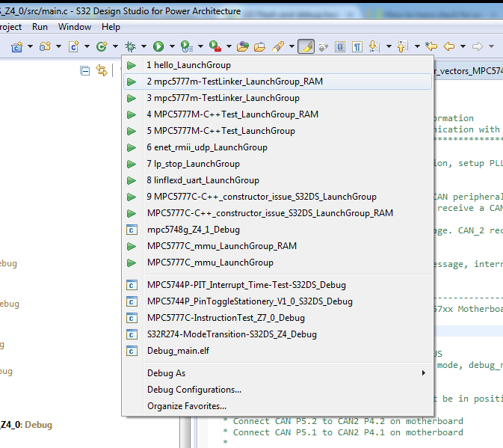Launch 2 mpc5777m-TestLinker_LaunchGroup_RAM
Image resolution: width=503 pixels, height=448 pixels.
pos(277,82)
